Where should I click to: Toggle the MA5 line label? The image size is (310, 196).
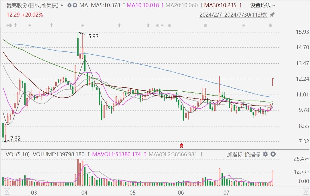[105, 5]
